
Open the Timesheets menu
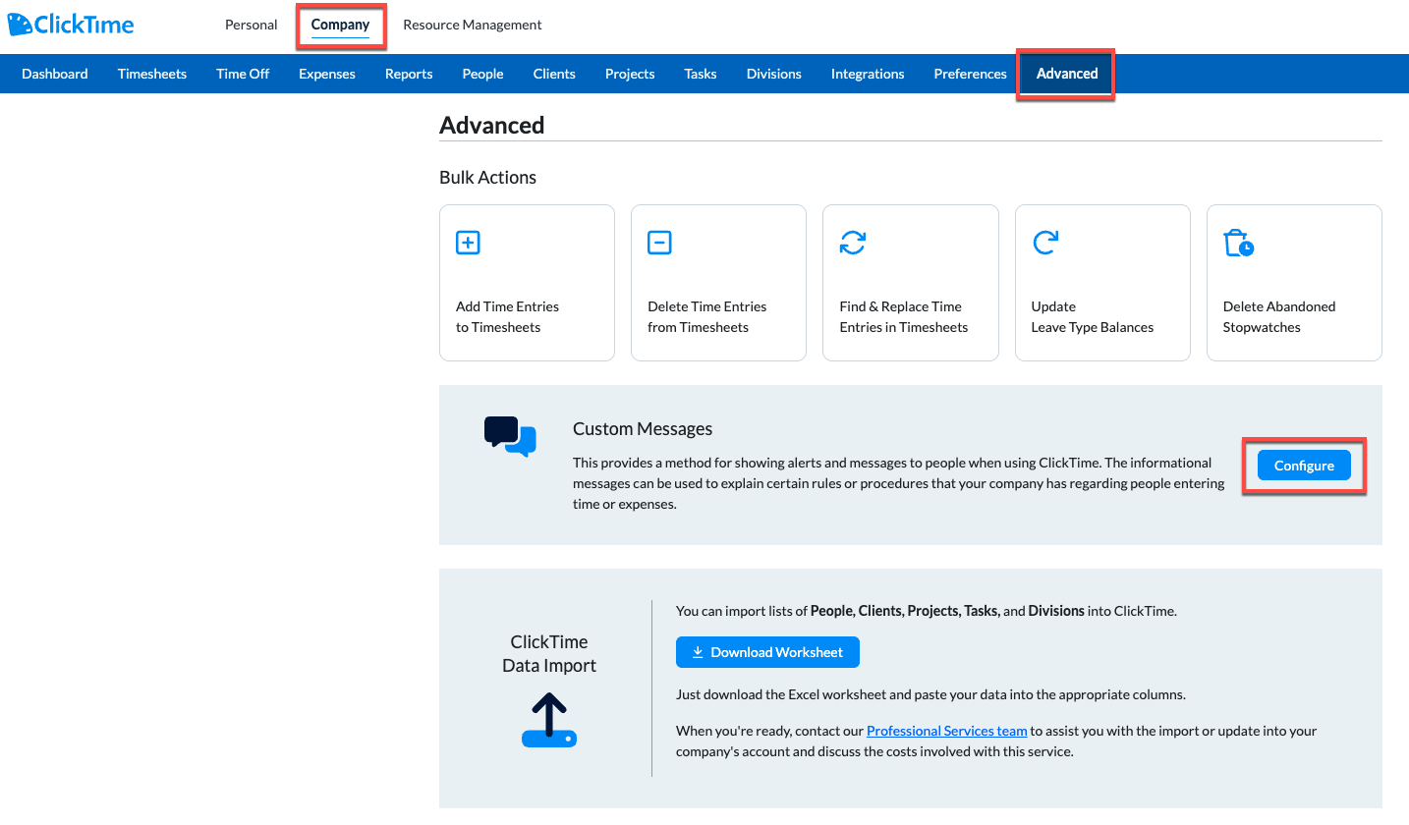pos(152,74)
